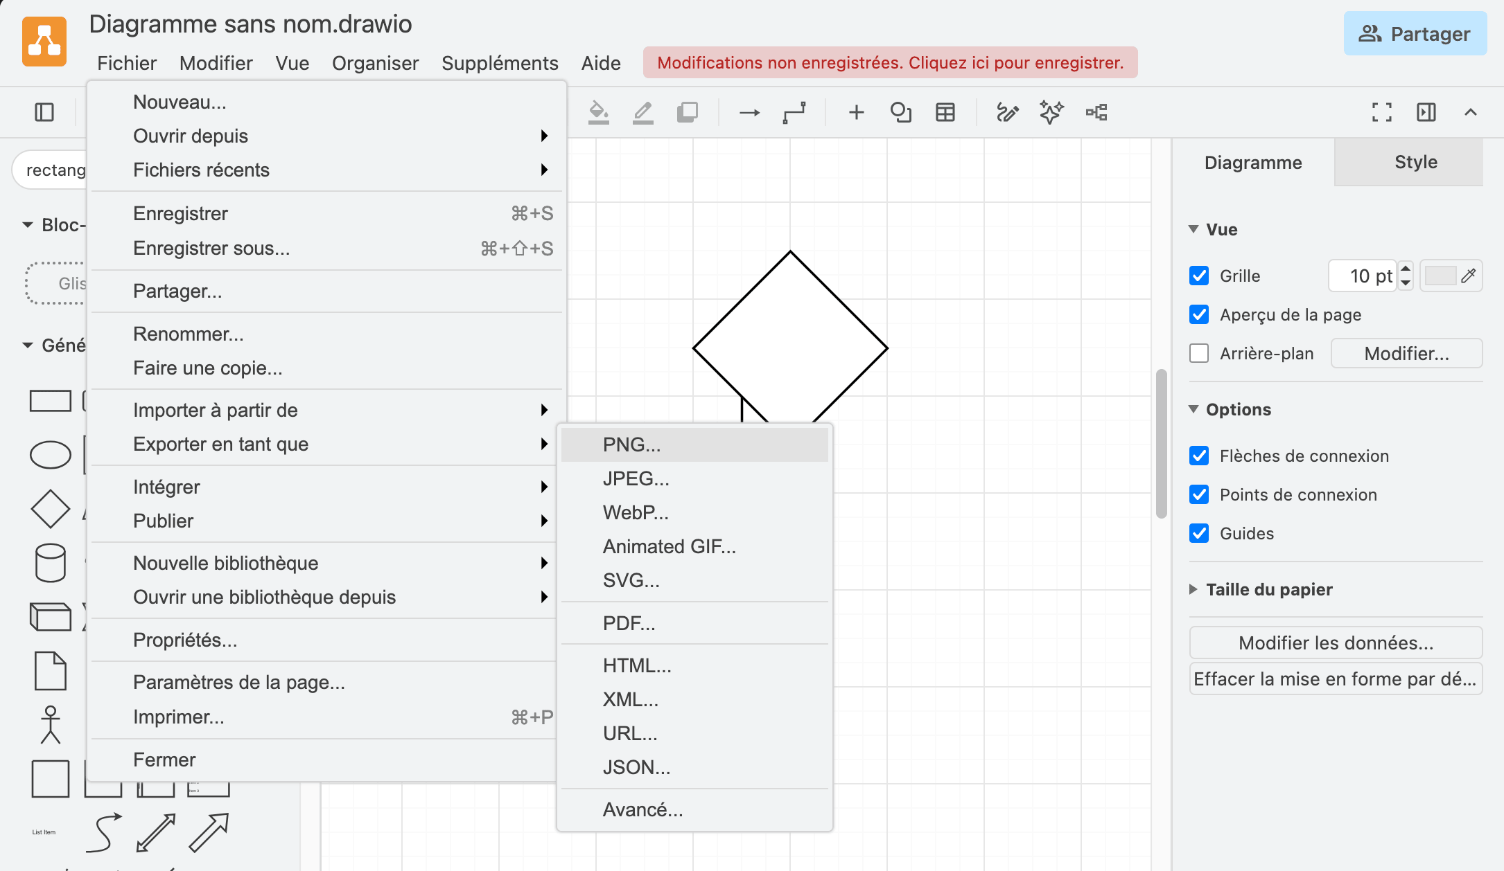This screenshot has height=871, width=1504.
Task: Choose the waypoints connector icon
Action: click(794, 112)
